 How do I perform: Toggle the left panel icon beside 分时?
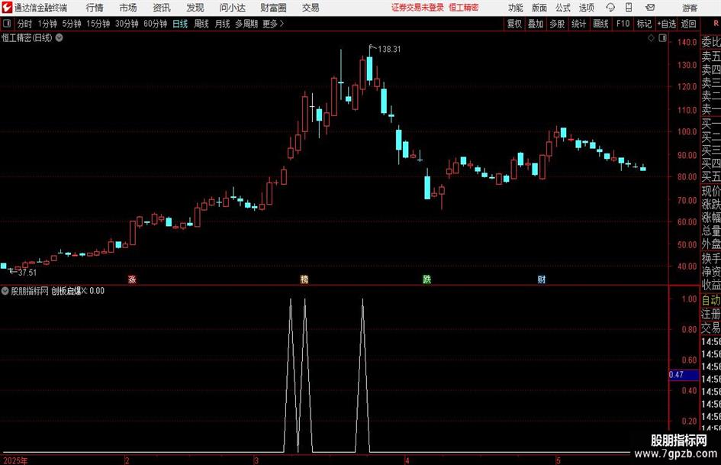pyautogui.click(x=7, y=24)
